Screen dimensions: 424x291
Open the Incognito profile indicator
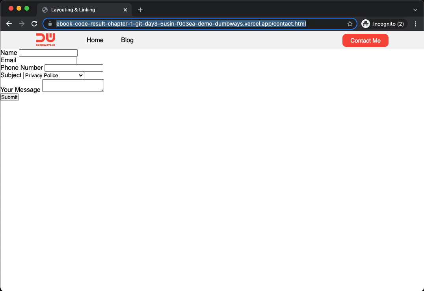point(384,24)
